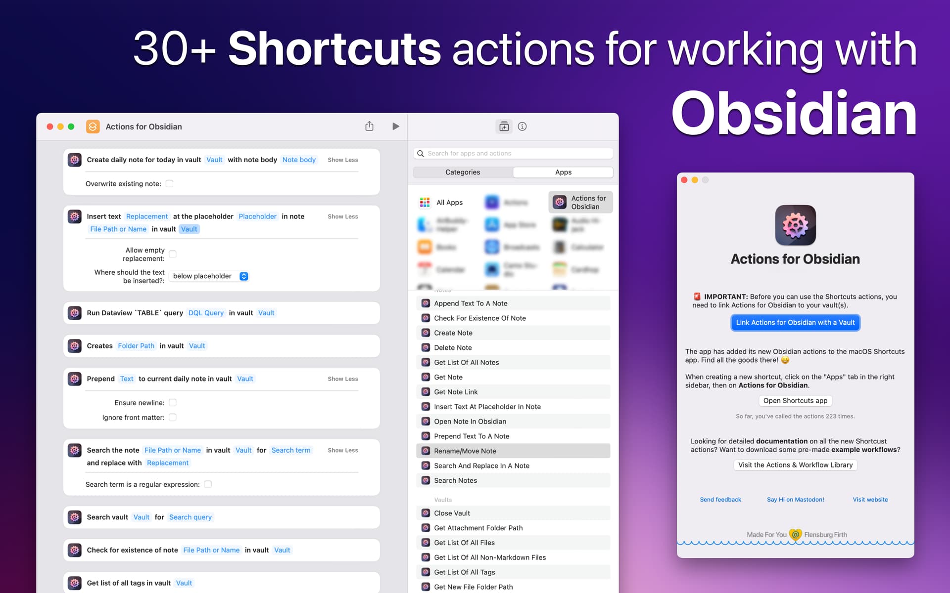Image resolution: width=950 pixels, height=593 pixels.
Task: Click the info icon in top bar
Action: click(x=522, y=127)
